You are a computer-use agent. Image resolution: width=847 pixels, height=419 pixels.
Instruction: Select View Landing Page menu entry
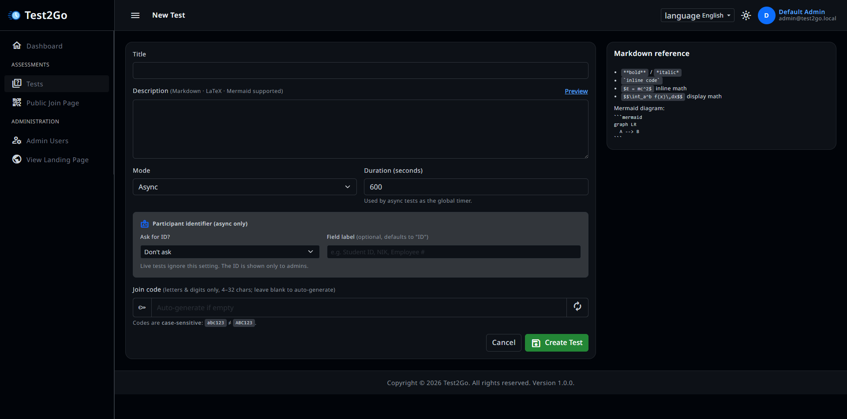coord(56,159)
